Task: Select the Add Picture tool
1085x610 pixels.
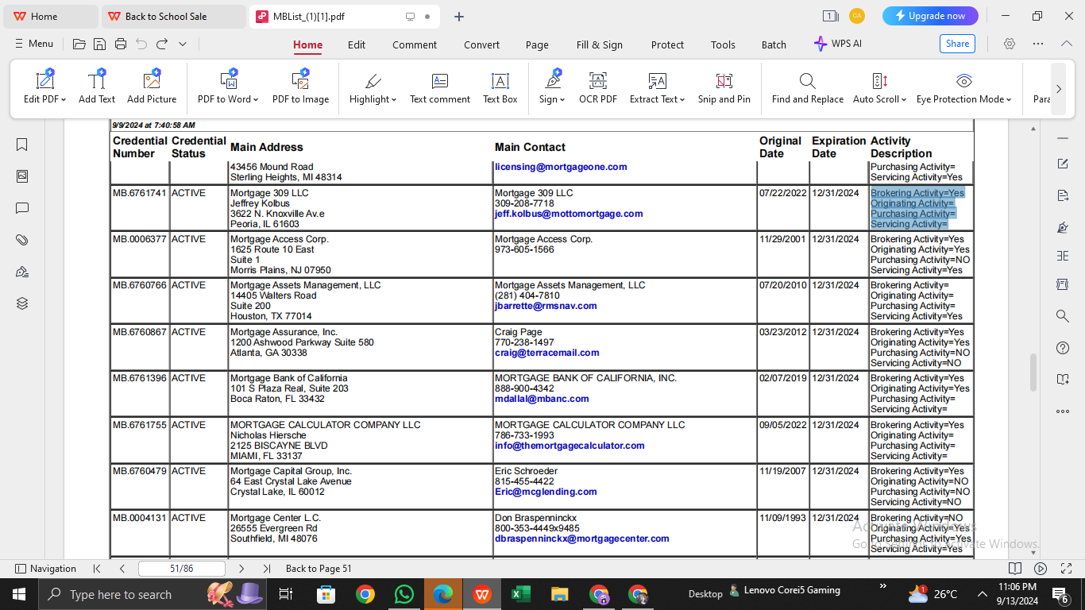Action: 152,87
